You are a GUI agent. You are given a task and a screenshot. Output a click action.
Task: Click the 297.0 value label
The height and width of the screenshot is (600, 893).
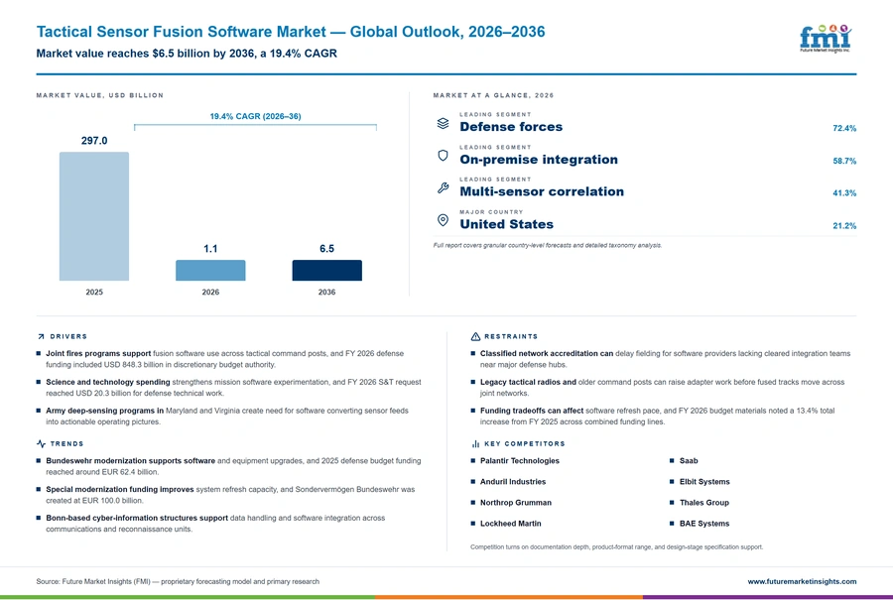tap(94, 141)
